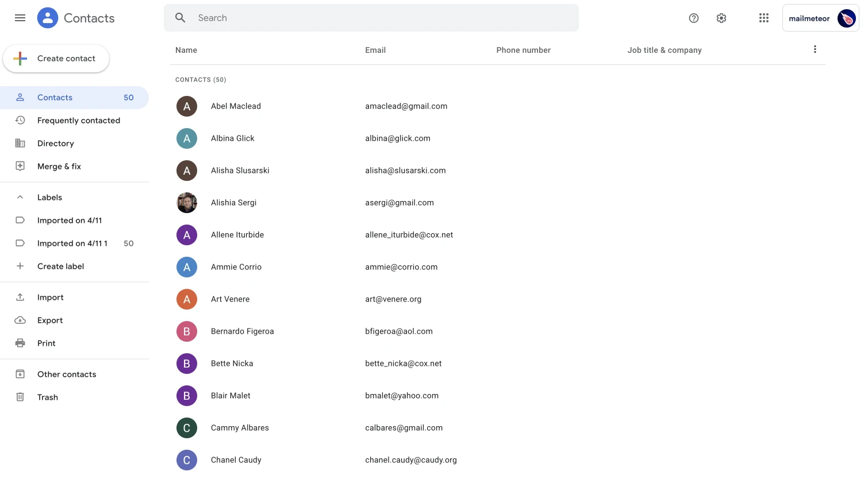Click the Export contacts icon

20,320
